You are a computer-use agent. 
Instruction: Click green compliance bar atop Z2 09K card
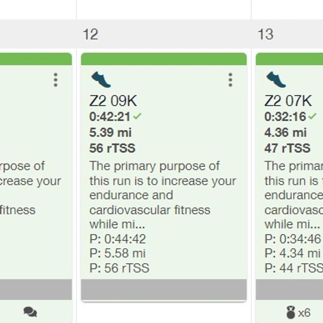point(164,59)
